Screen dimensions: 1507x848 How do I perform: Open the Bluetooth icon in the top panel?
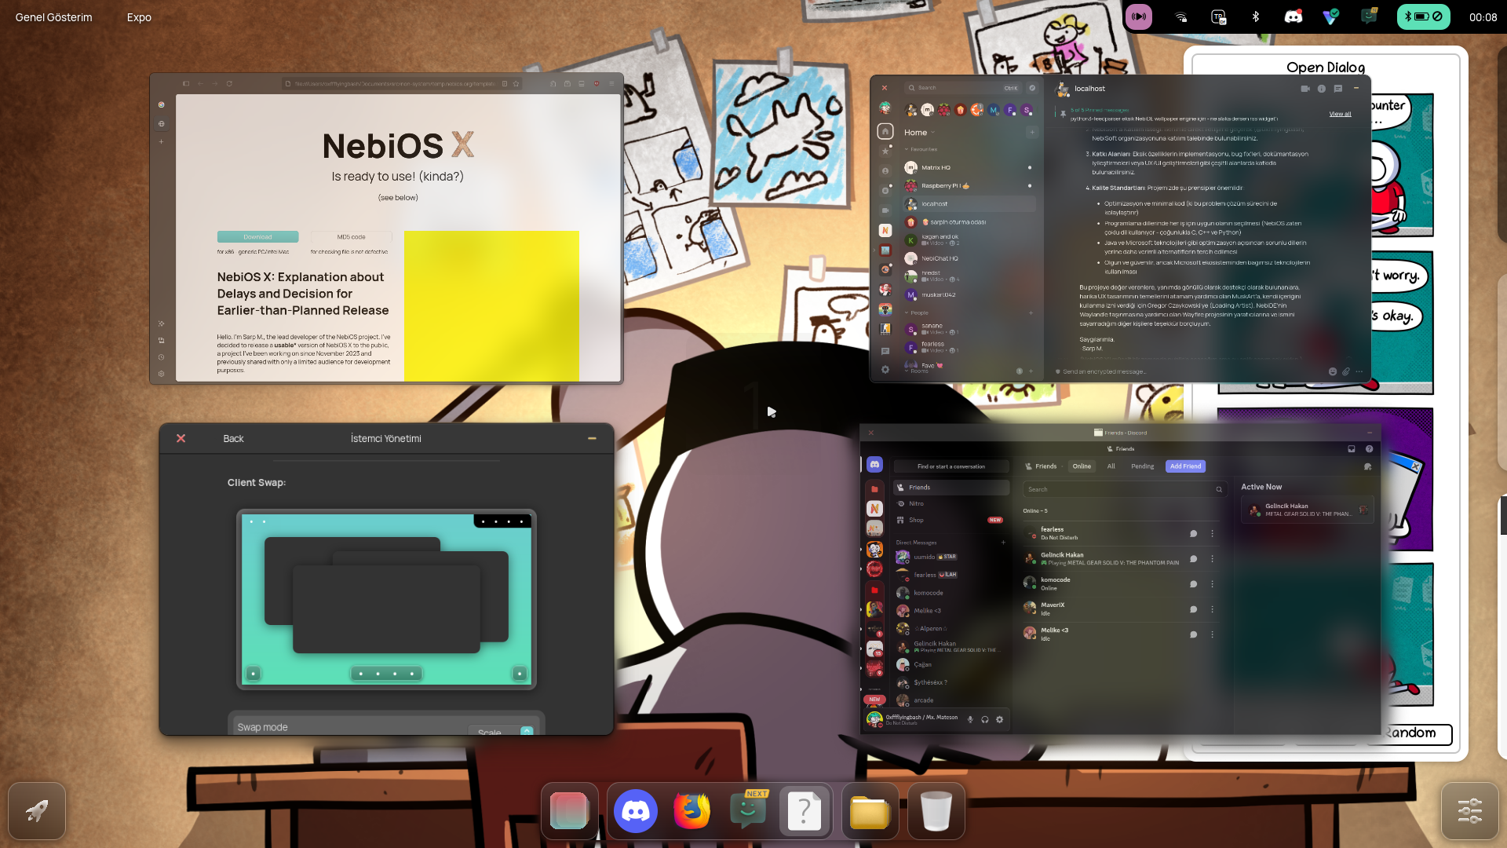(1255, 16)
